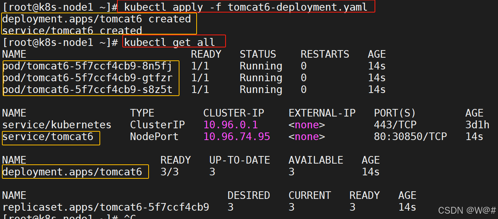Select cluster IP 10.96.0.1
Viewport: 498px width, 219px height.
pyautogui.click(x=231, y=125)
